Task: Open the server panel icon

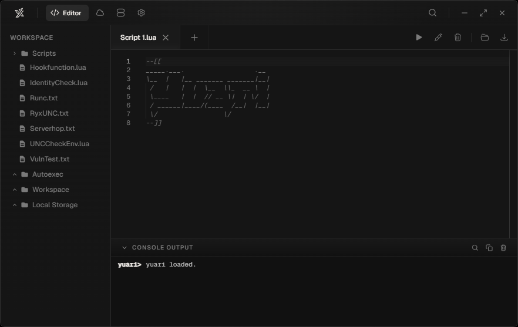Action: click(120, 13)
